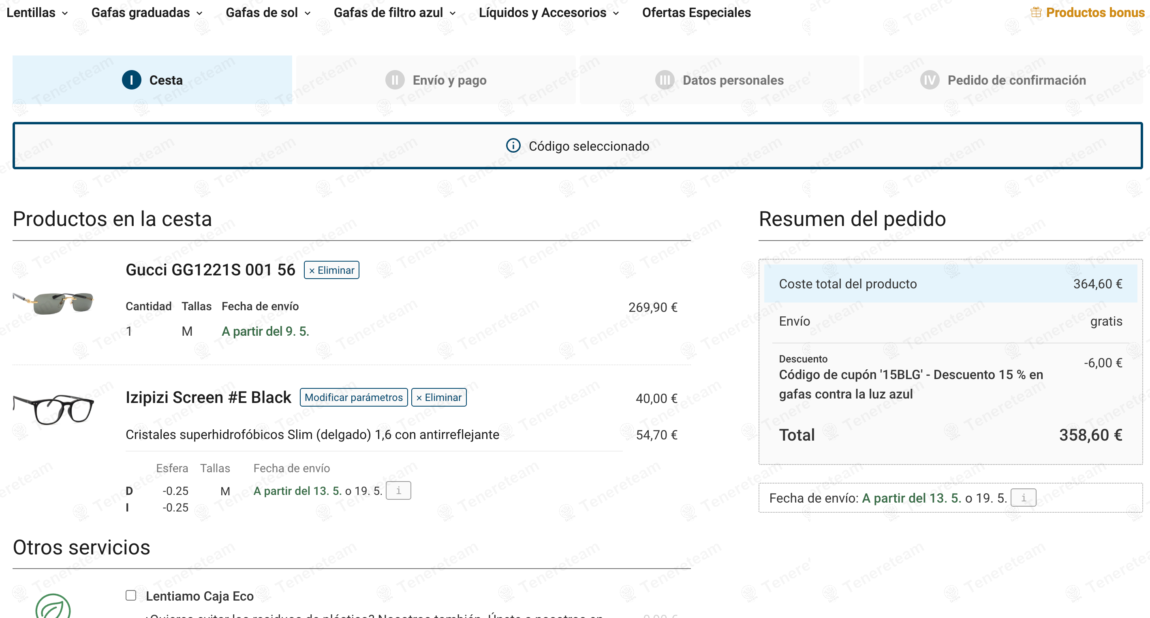Image resolution: width=1150 pixels, height=618 pixels.
Task: Click the discount amount '-6,00 €'
Action: coord(1103,363)
